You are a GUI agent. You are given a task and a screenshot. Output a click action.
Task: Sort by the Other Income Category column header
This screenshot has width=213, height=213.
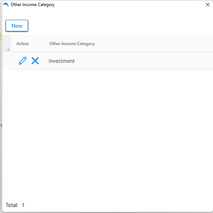coord(72,44)
